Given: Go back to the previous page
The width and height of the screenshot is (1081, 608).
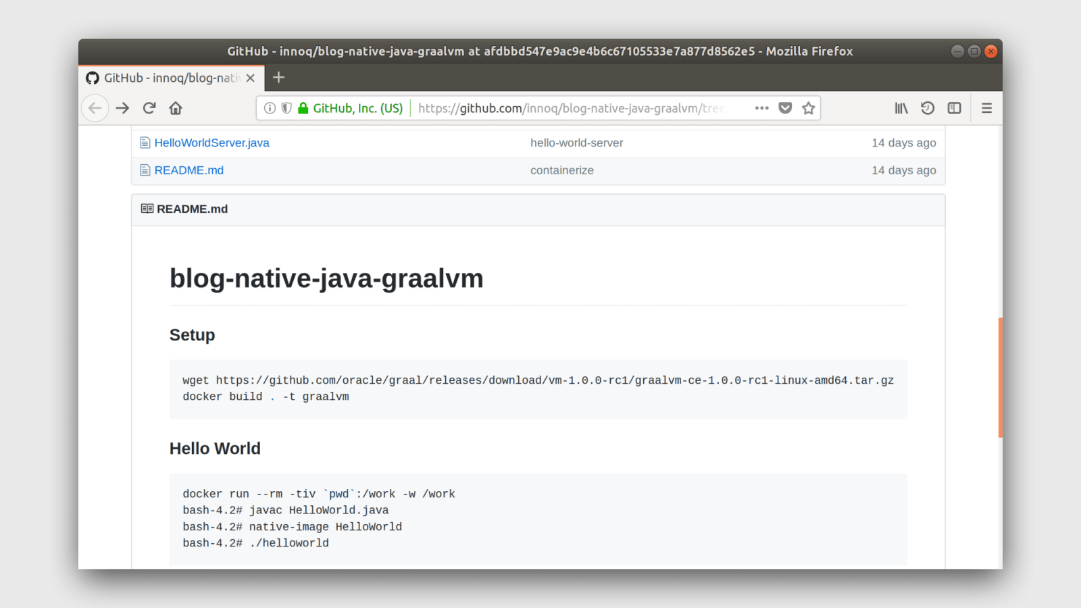Looking at the screenshot, I should 95,108.
